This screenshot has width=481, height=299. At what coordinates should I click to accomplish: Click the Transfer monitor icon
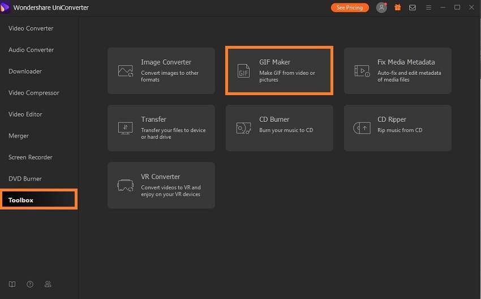point(126,128)
